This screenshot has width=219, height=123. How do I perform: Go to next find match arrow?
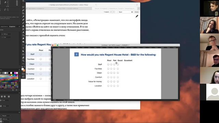pos(114,12)
